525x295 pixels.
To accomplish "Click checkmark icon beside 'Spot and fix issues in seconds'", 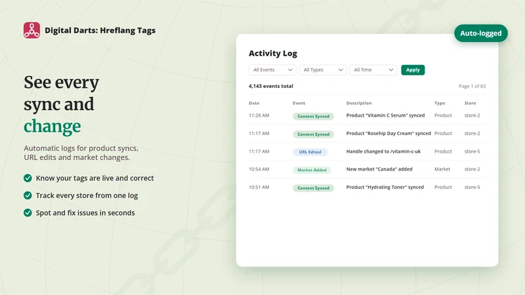I will 28,212.
